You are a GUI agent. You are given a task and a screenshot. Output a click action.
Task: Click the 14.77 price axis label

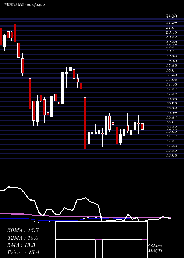tap(171, 136)
